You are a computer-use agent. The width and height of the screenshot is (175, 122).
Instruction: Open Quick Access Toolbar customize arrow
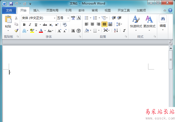coord(30,4)
